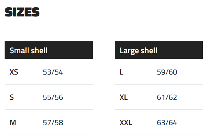
Task: Click the 53/54 measurement value
Action: pyautogui.click(x=53, y=72)
